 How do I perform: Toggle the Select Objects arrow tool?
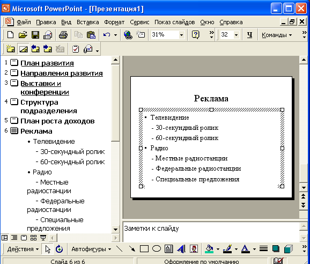pyautogui.click(x=47, y=249)
